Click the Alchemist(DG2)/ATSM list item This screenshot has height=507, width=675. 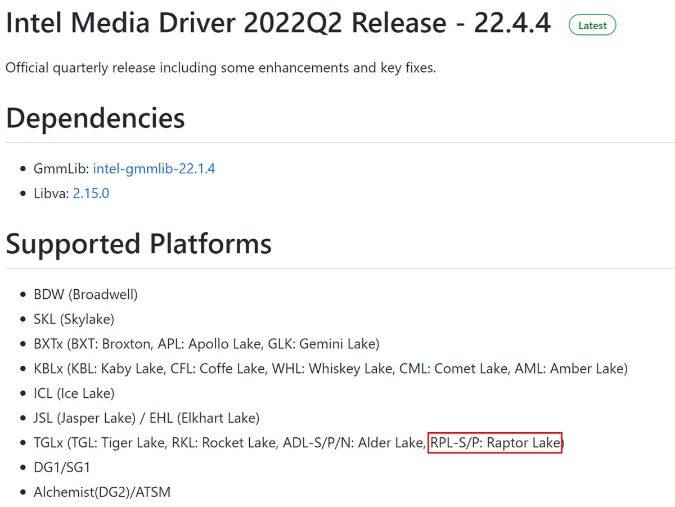[x=102, y=492]
